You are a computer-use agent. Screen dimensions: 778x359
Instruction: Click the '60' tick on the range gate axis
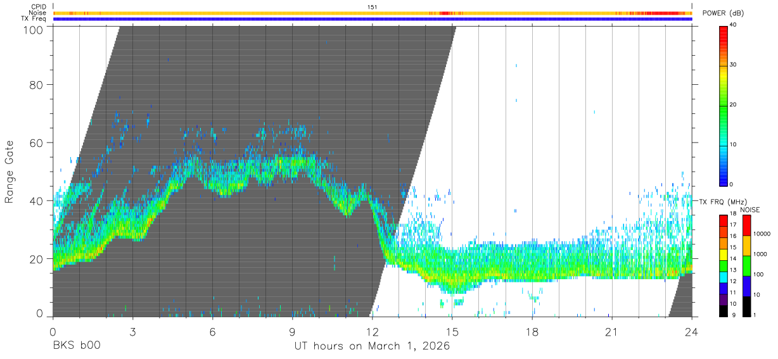point(37,143)
